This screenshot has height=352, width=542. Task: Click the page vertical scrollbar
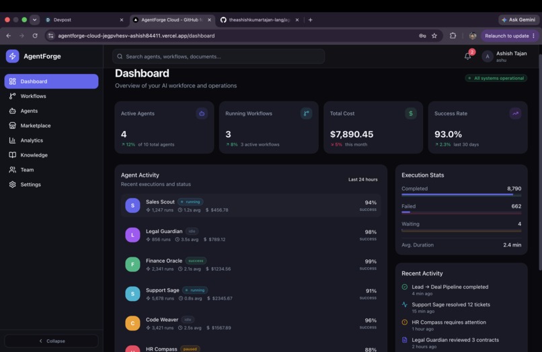click(x=540, y=163)
